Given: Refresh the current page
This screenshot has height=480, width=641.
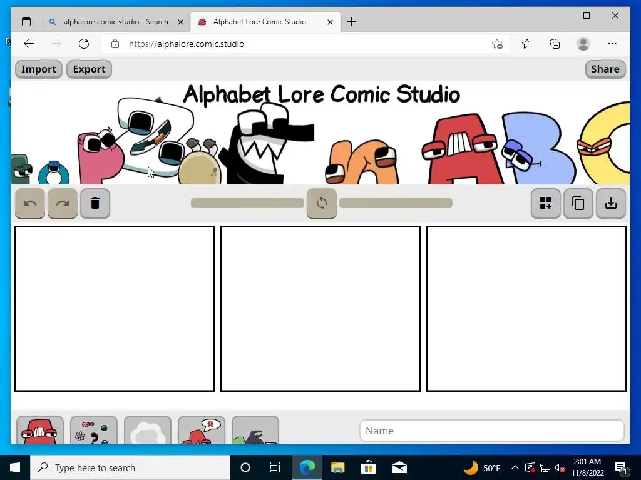Looking at the screenshot, I should pyautogui.click(x=84, y=44).
